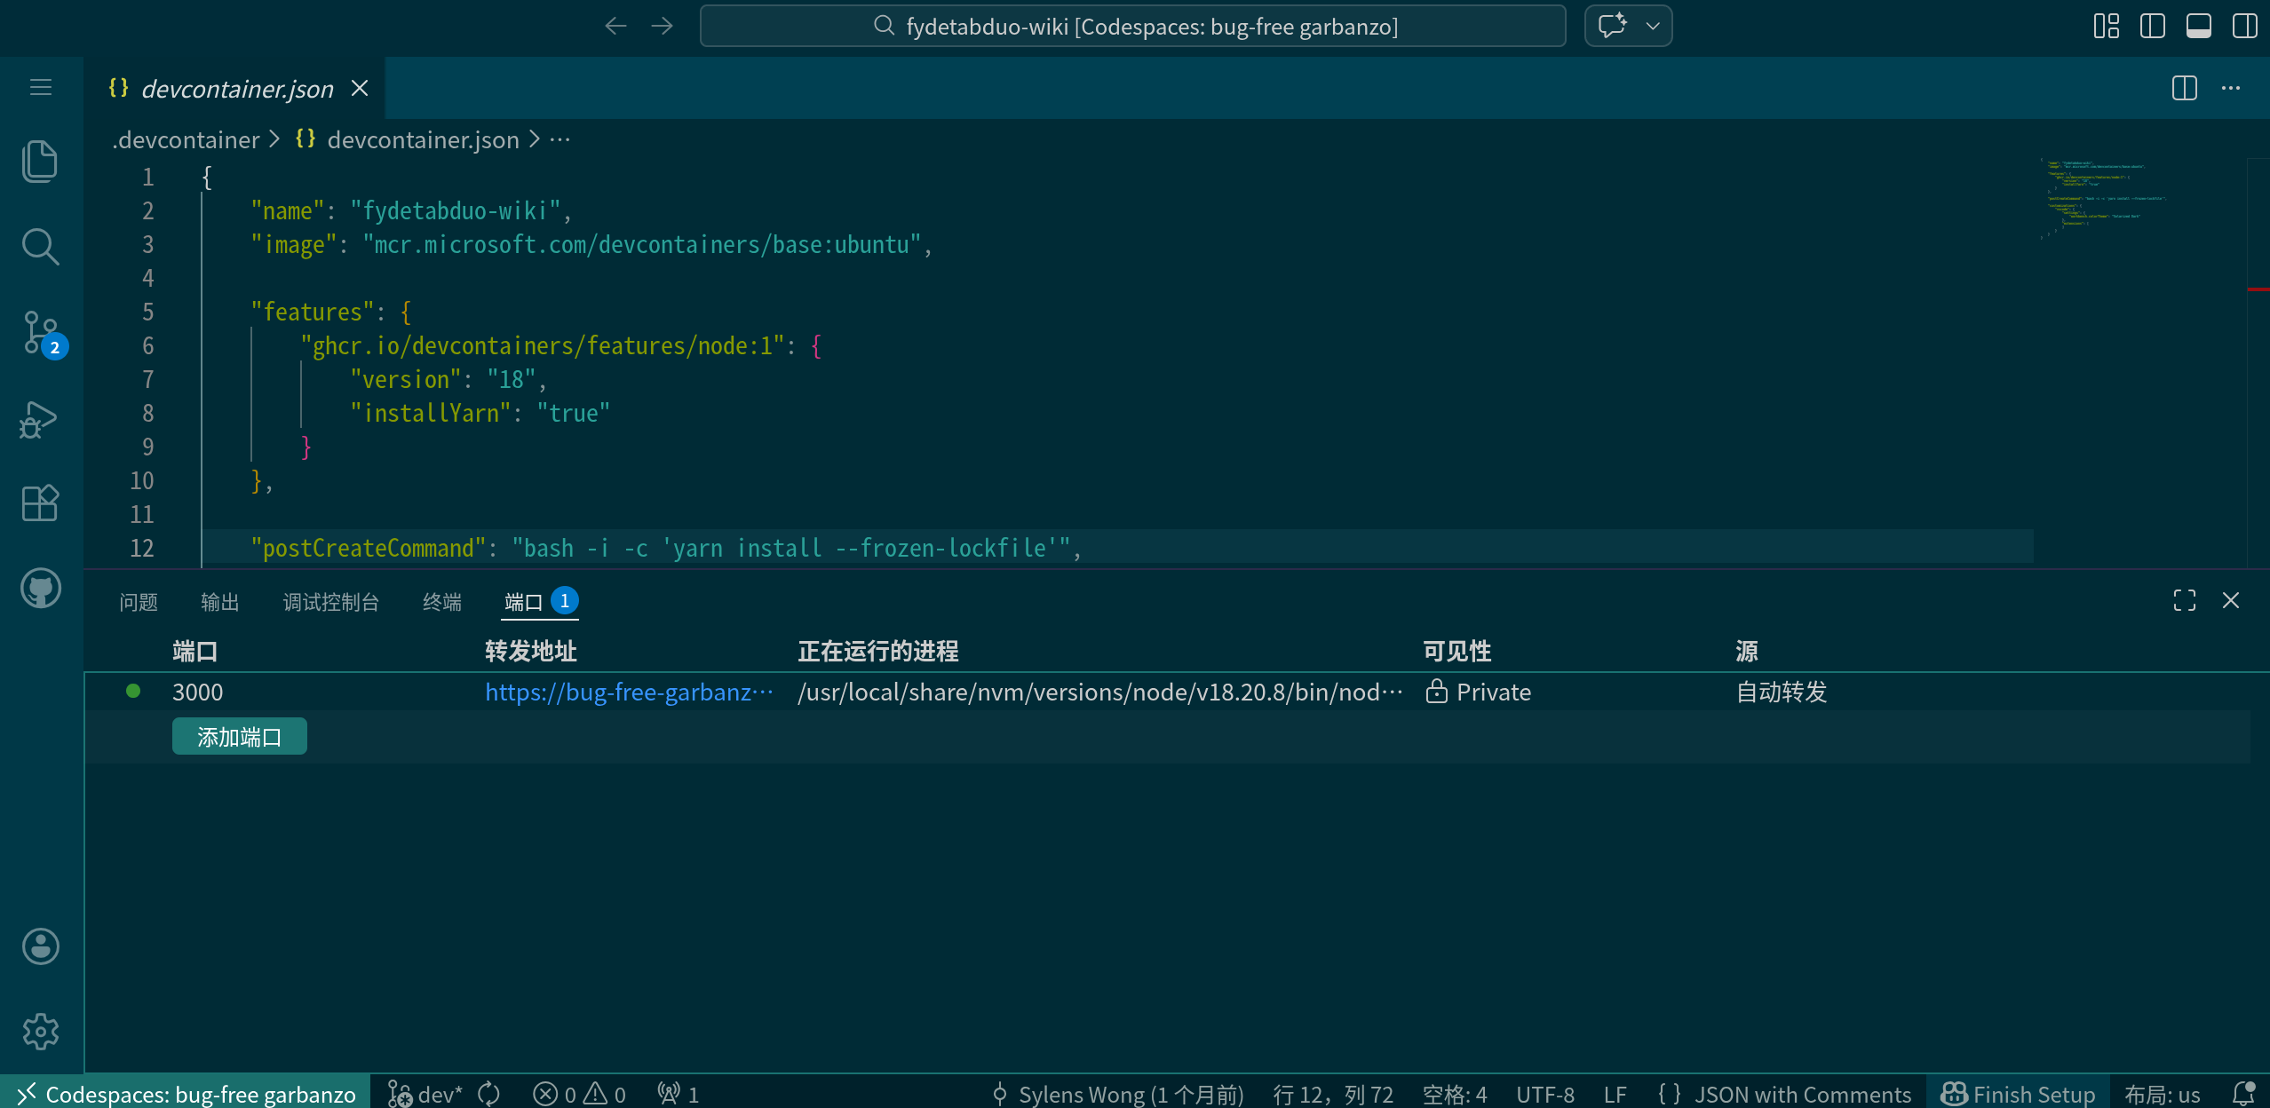The width and height of the screenshot is (2270, 1108).
Task: Open the Explorer files icon
Action: (x=40, y=162)
